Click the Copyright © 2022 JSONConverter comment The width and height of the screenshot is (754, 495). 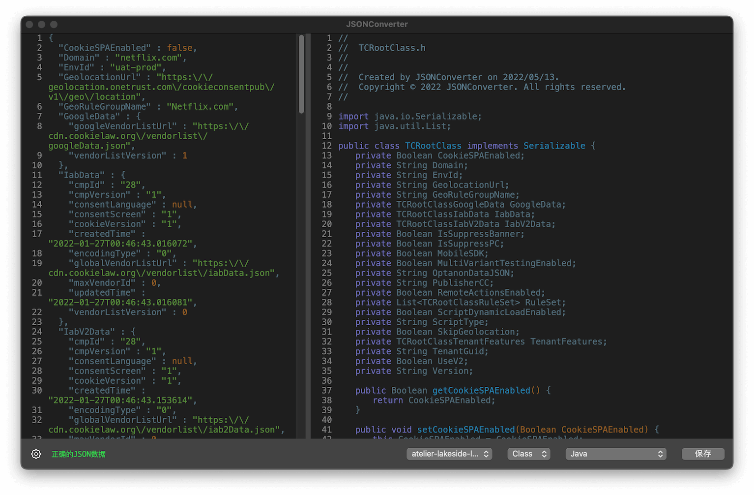[x=482, y=87]
